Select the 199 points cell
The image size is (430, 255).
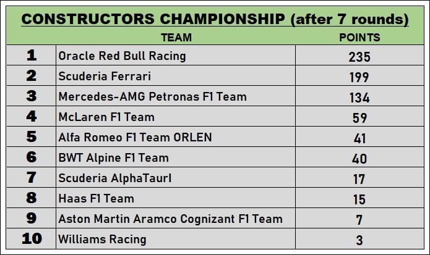pyautogui.click(x=359, y=75)
